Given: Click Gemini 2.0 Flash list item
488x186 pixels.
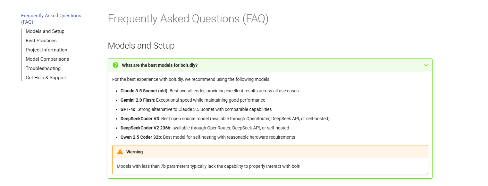Looking at the screenshot, I should click(x=193, y=100).
